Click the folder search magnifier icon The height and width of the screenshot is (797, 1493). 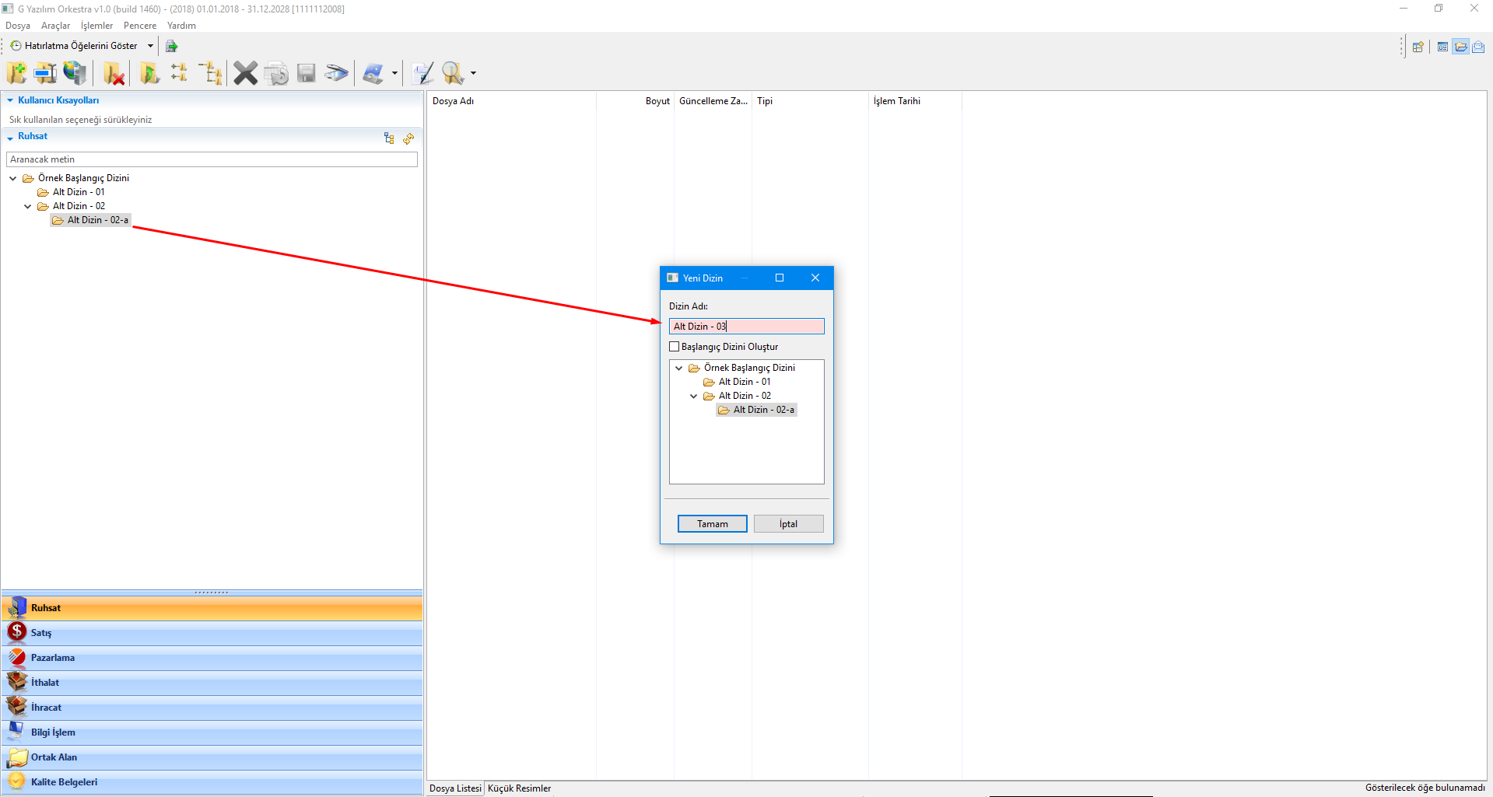pos(453,74)
